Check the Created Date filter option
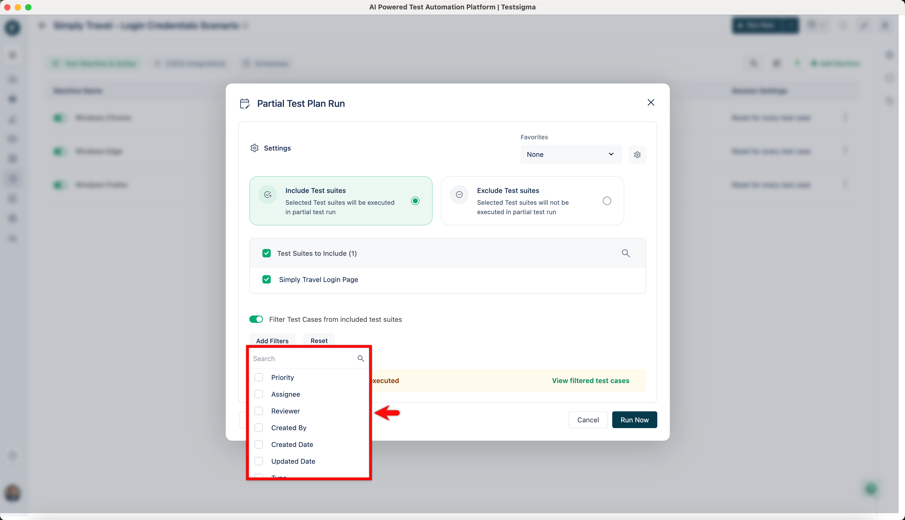Viewport: 905px width, 520px height. coord(258,444)
